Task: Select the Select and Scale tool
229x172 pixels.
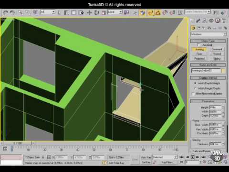Action: click(104, 13)
